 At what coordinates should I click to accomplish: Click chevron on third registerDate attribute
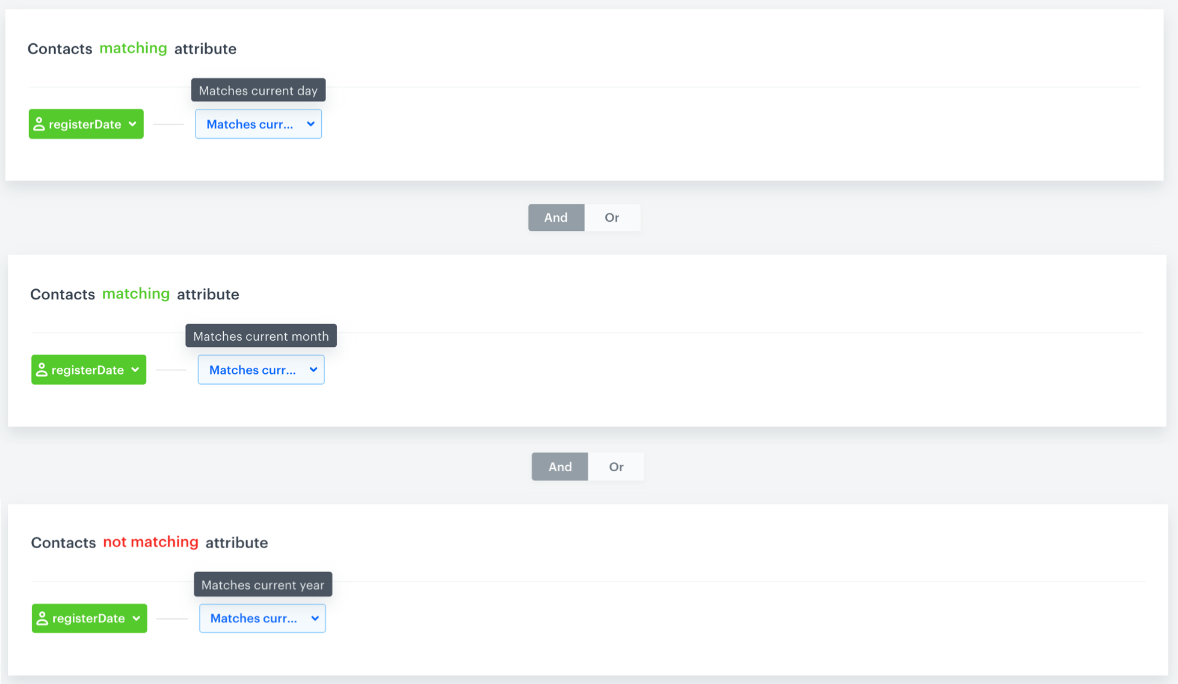tap(137, 618)
